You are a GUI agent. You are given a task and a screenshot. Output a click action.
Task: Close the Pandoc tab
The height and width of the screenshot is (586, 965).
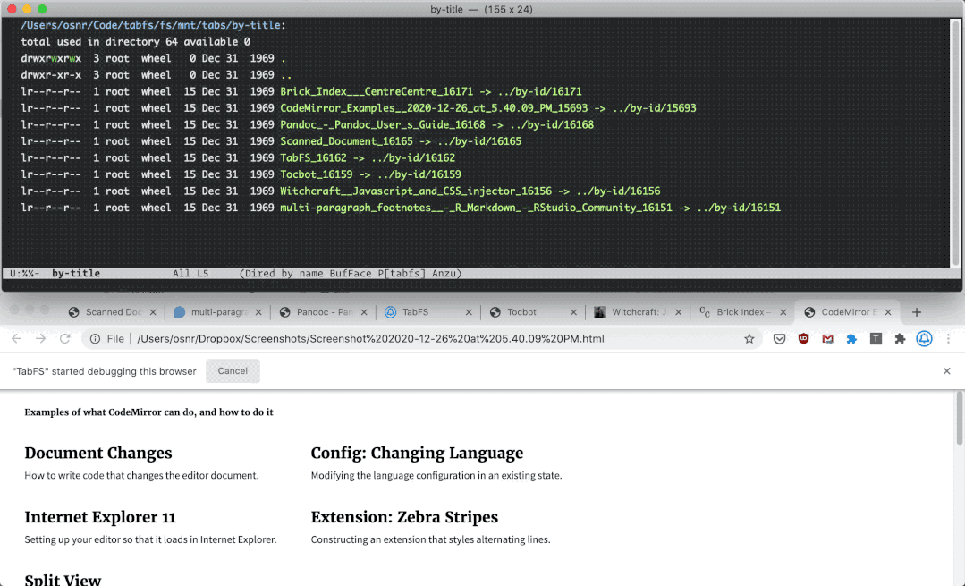click(x=364, y=312)
